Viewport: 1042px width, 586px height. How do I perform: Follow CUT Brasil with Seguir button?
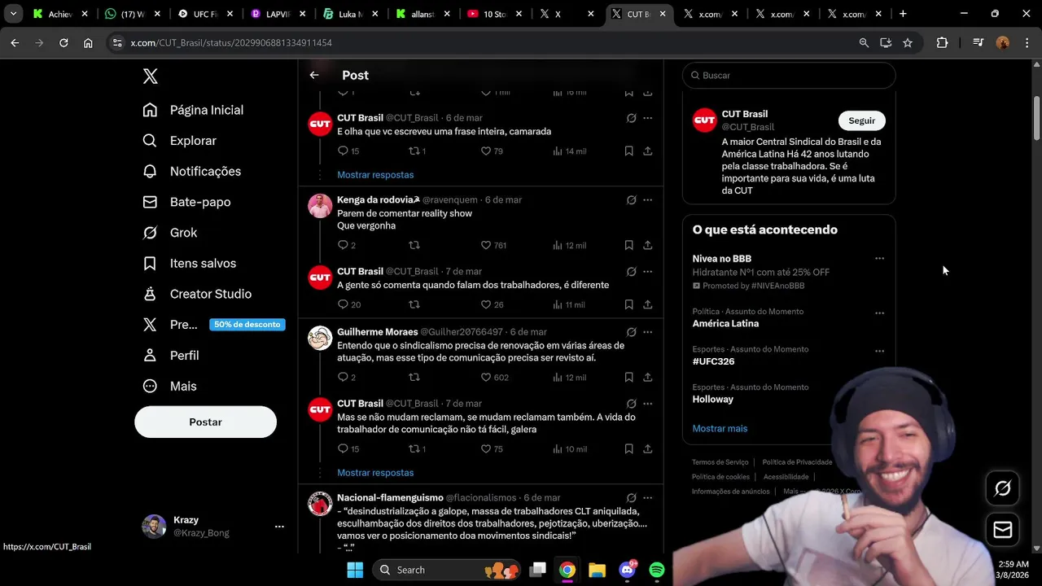pos(862,120)
